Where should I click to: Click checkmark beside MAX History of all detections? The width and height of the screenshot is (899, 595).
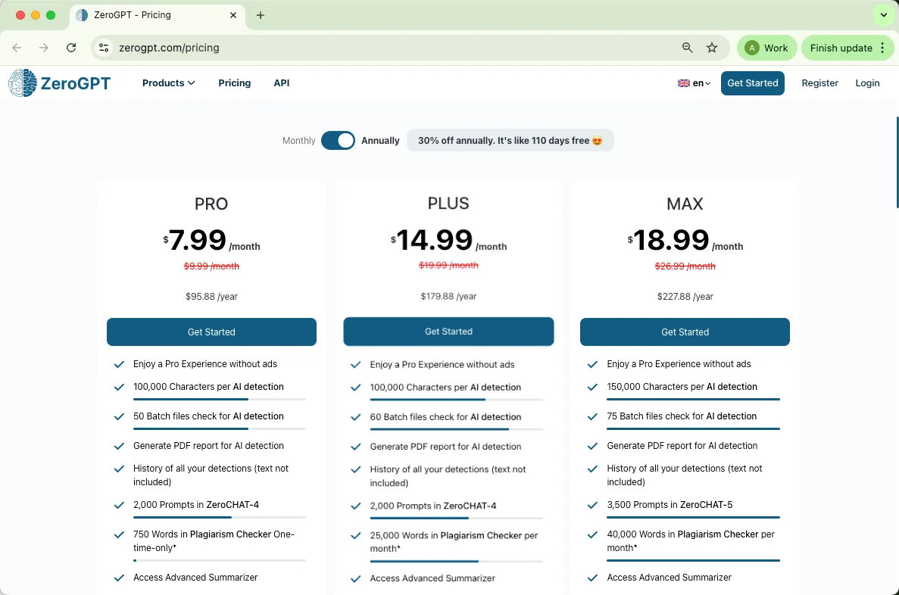592,469
